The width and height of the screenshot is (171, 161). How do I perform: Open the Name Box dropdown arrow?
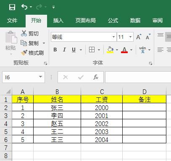[40, 77]
